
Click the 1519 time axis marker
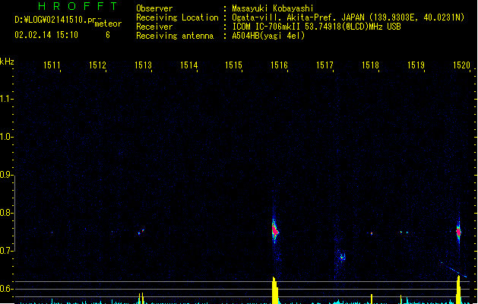(416, 65)
